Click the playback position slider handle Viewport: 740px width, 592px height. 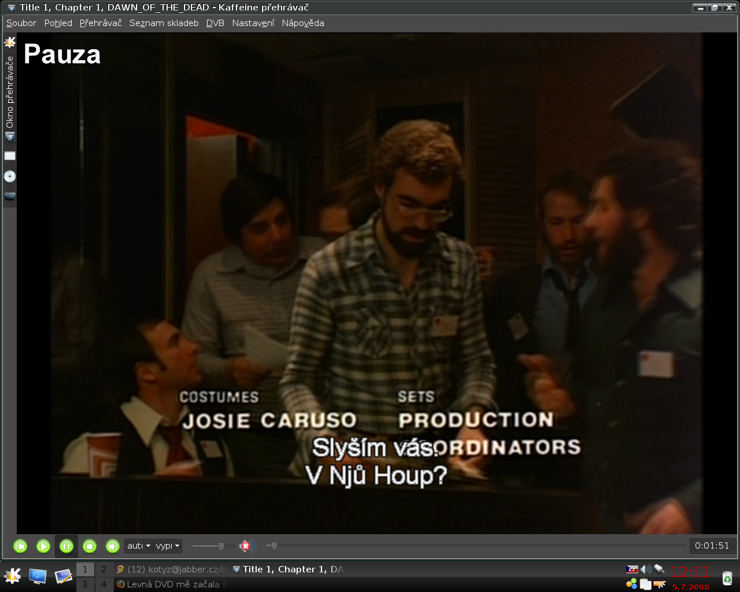click(x=274, y=546)
